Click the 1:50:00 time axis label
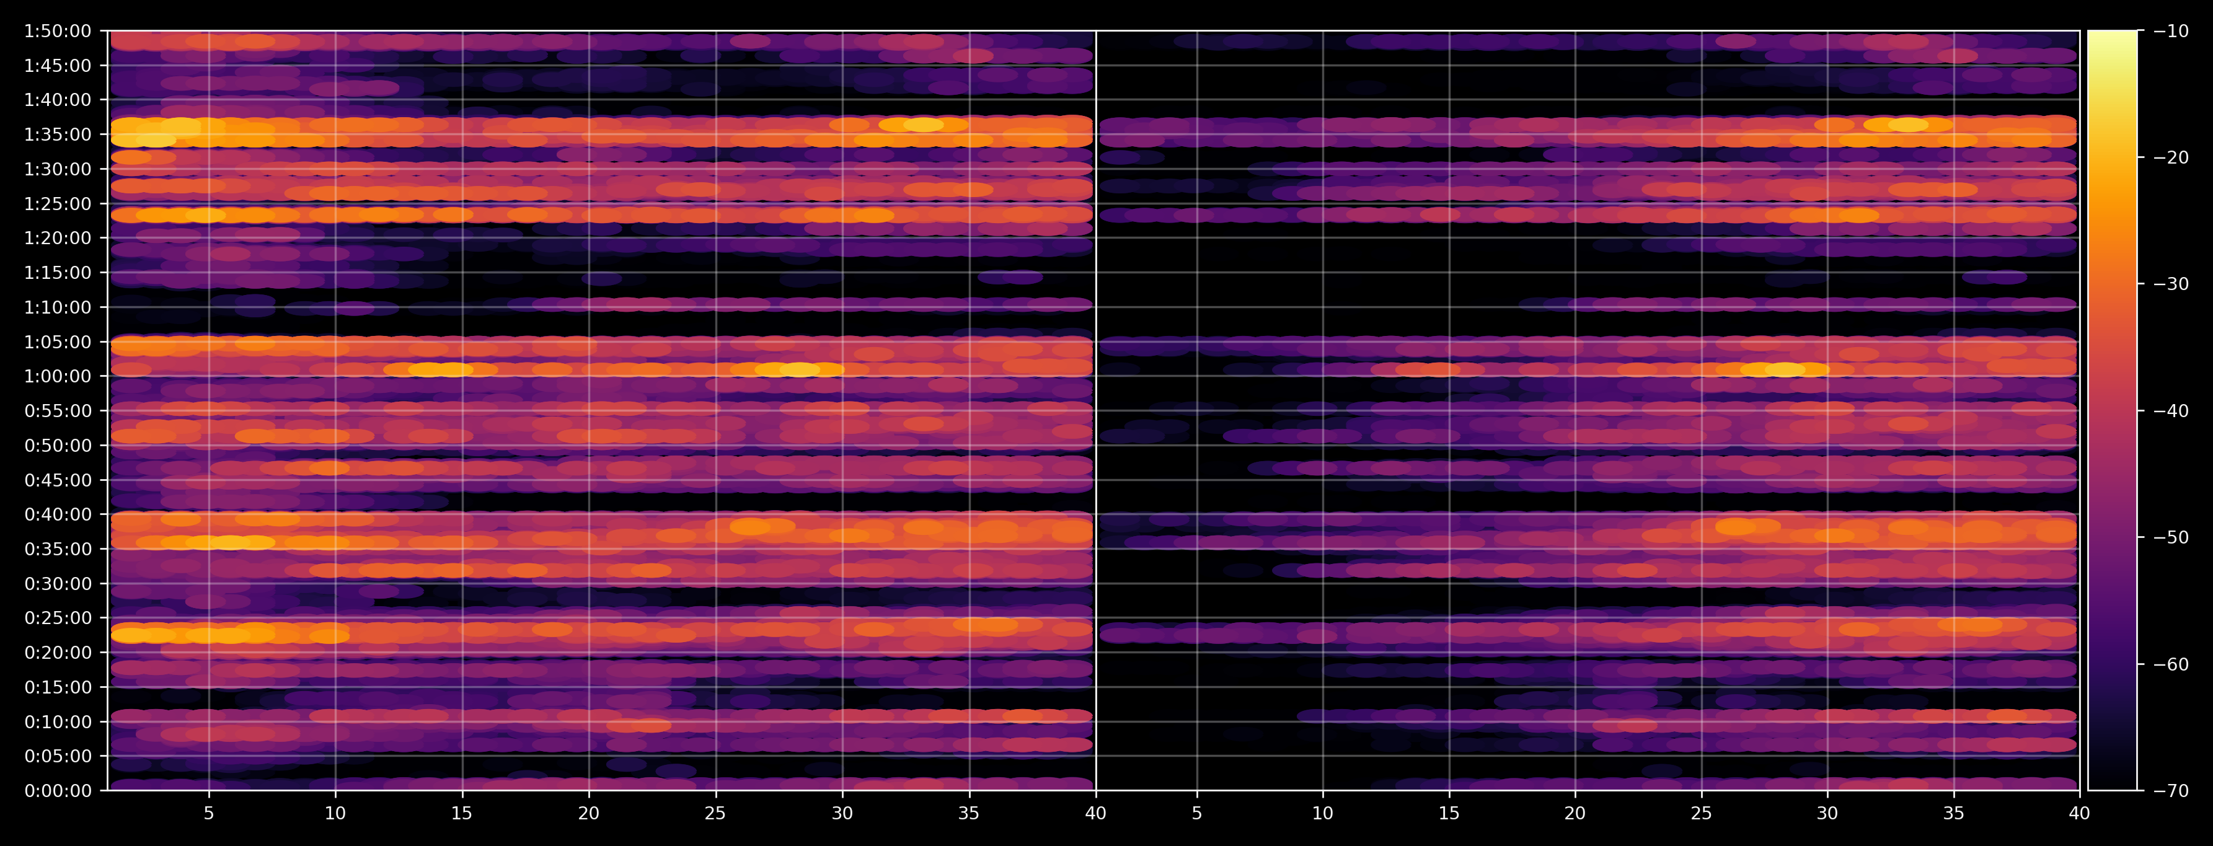2213x846 pixels. pyautogui.click(x=58, y=32)
